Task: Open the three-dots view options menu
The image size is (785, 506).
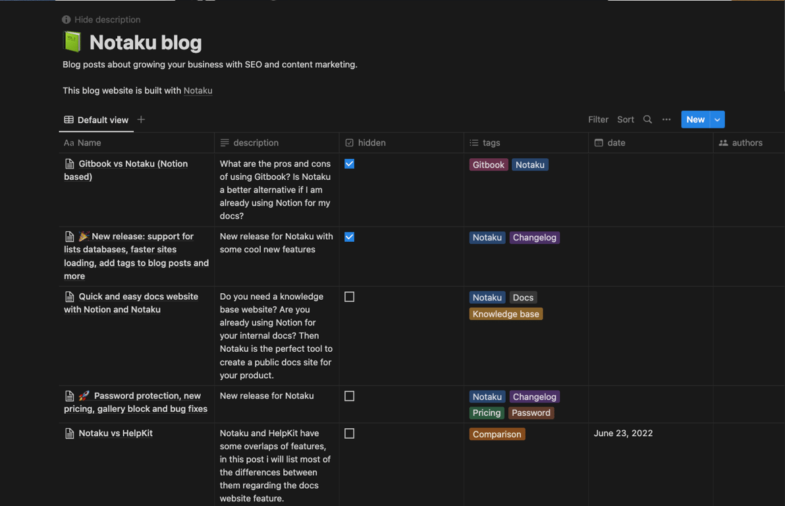Action: point(666,119)
